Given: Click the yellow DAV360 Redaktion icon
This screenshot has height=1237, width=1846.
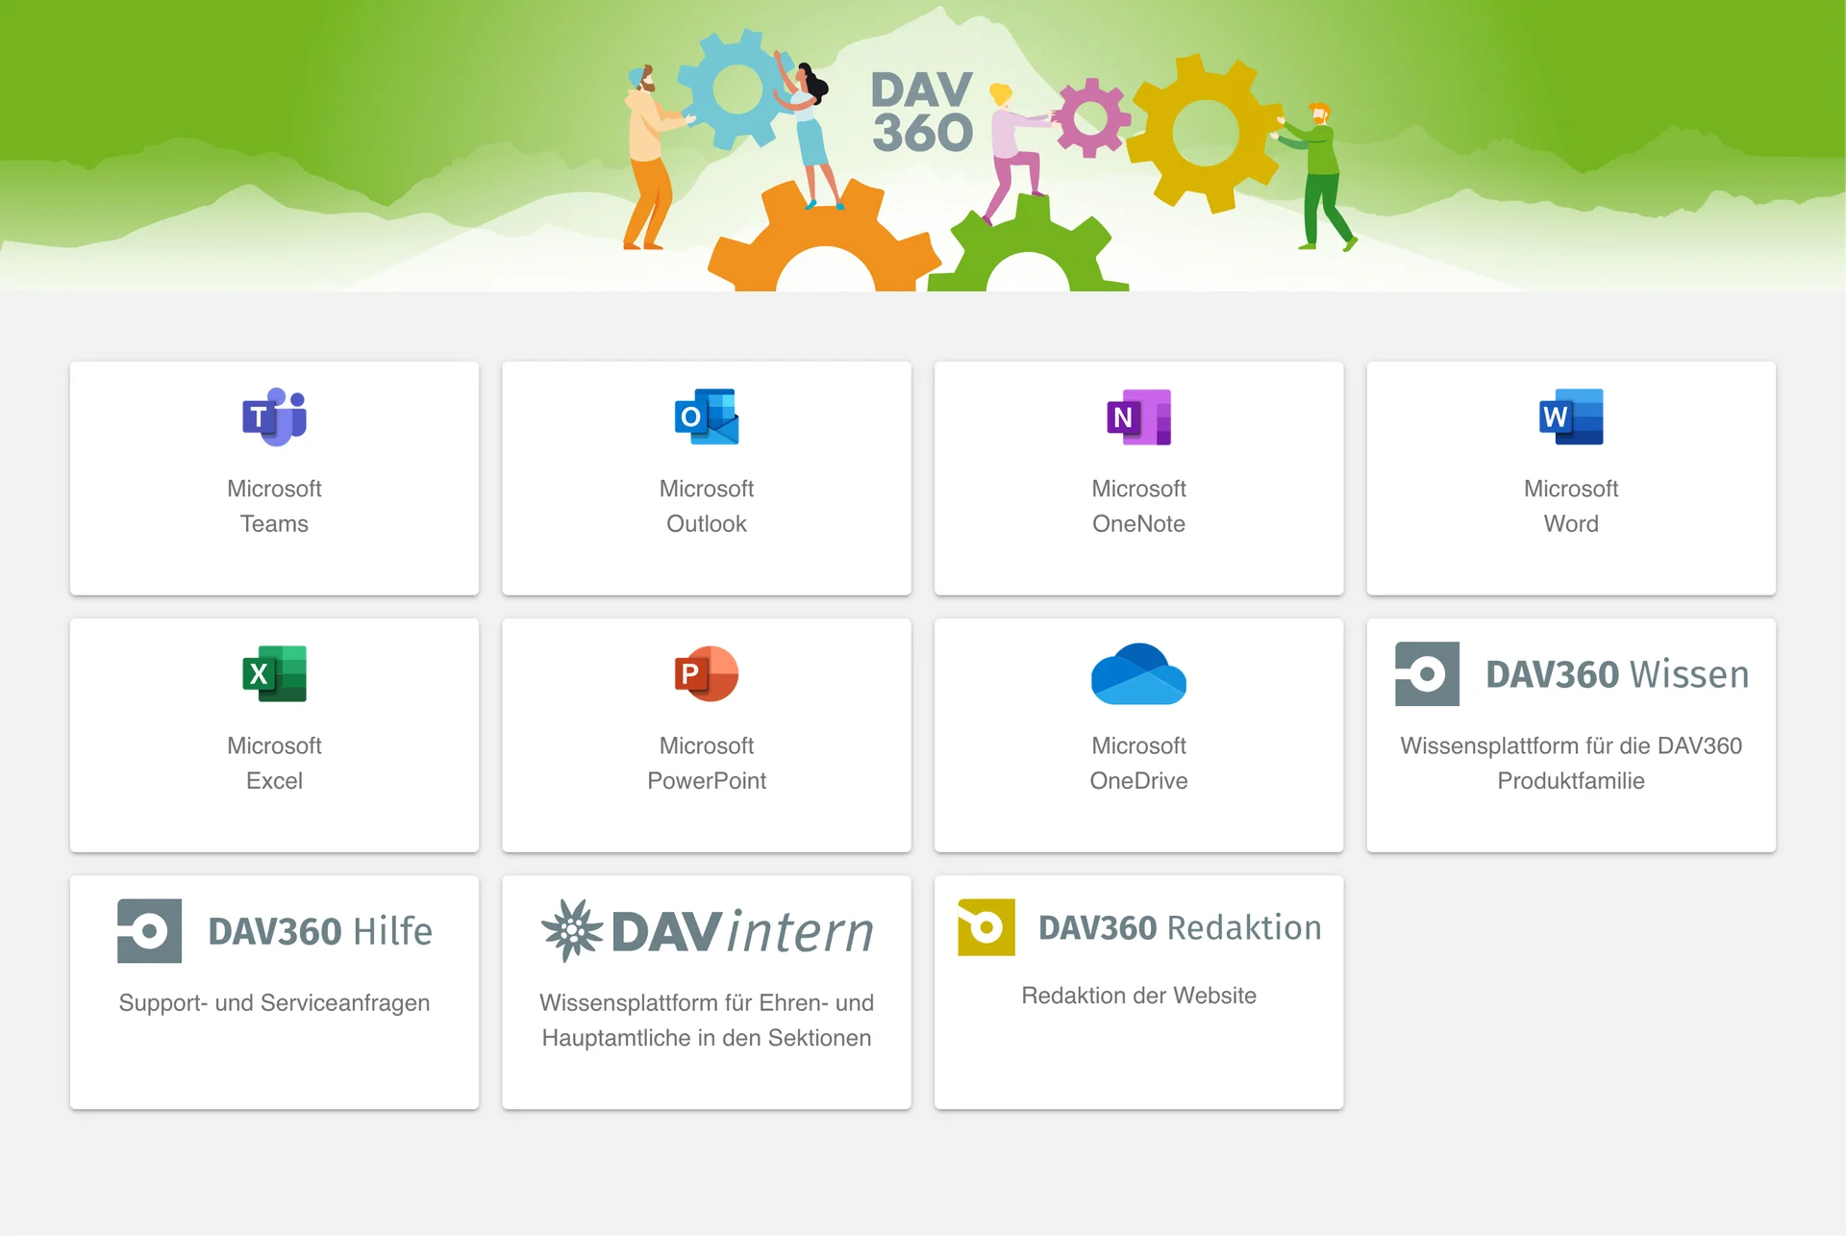Looking at the screenshot, I should coord(985,926).
